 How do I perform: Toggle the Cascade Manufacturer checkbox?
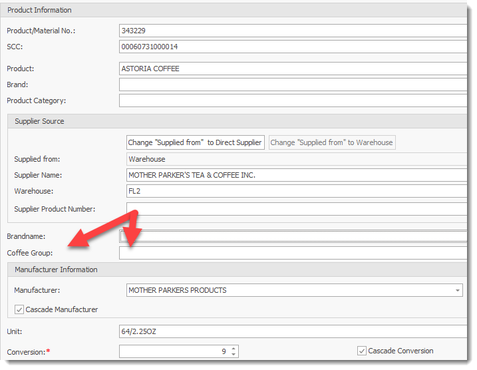click(x=19, y=309)
